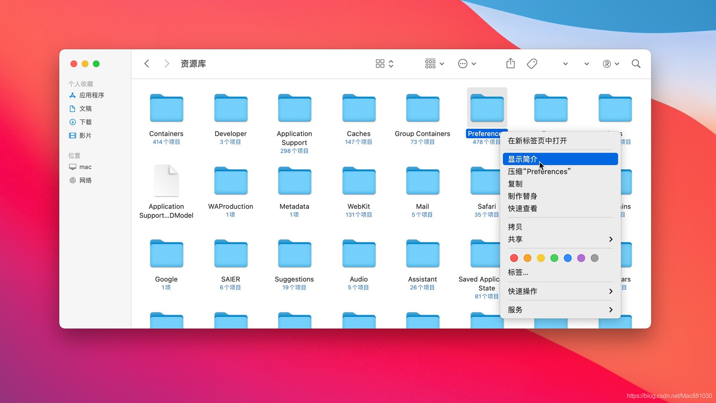Click 标签... in context menu
This screenshot has height=403, width=716.
(x=518, y=272)
